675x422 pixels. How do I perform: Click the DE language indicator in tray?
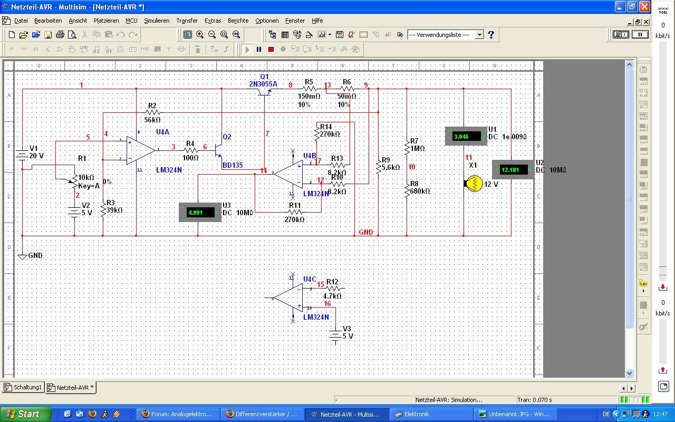(606, 414)
